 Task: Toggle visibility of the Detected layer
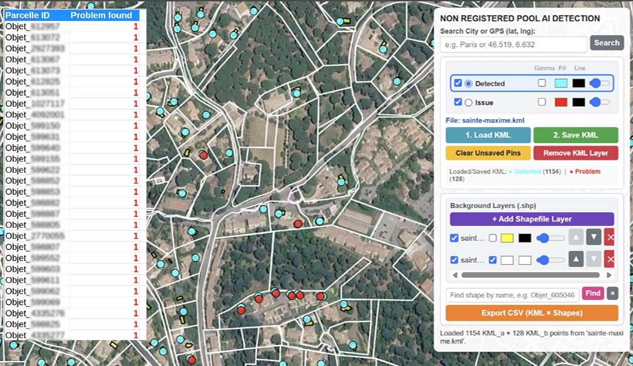tap(458, 83)
